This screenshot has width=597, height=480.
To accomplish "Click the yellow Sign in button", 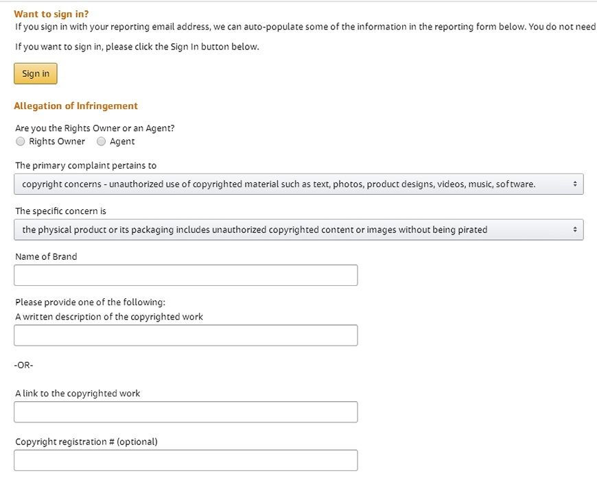I will point(36,74).
